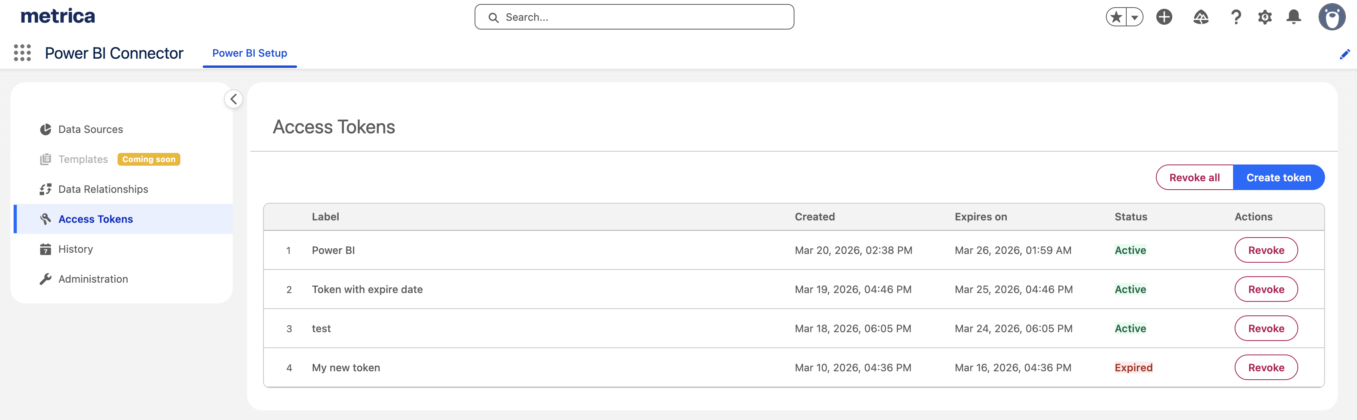The width and height of the screenshot is (1357, 420).
Task: Click the edit page pencil icon
Action: pos(1344,54)
